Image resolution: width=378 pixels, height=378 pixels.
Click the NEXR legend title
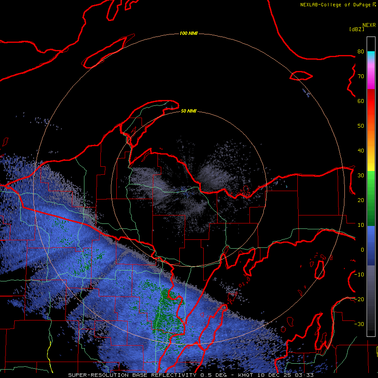pos(369,25)
